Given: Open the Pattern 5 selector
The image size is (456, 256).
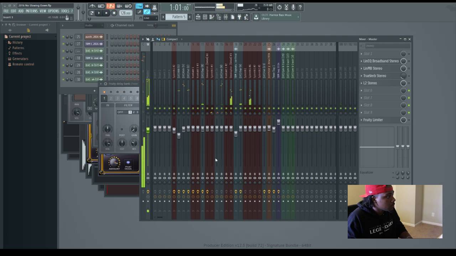Looking at the screenshot, I should 178,17.
